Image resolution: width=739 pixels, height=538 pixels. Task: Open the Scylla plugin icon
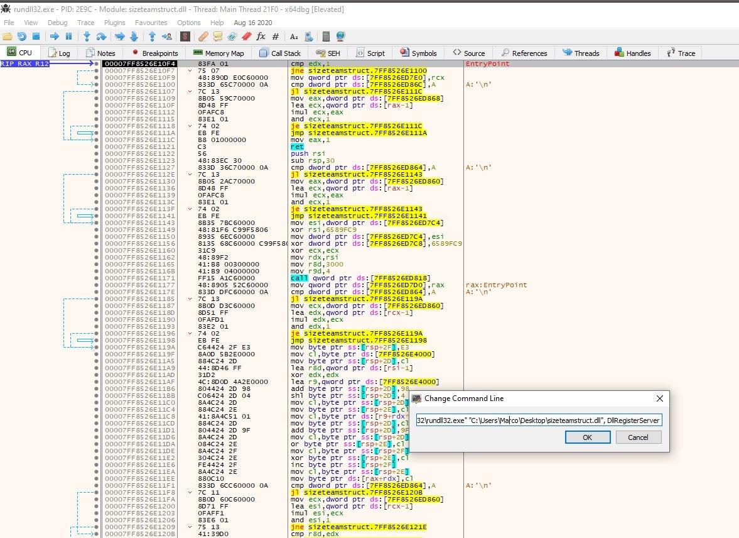pos(186,36)
